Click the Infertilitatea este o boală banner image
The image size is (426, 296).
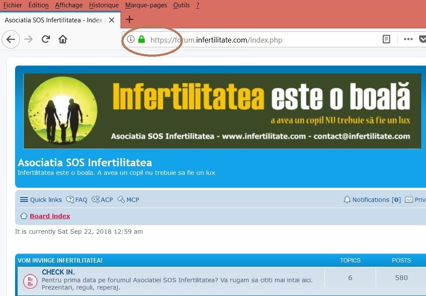pos(222,111)
